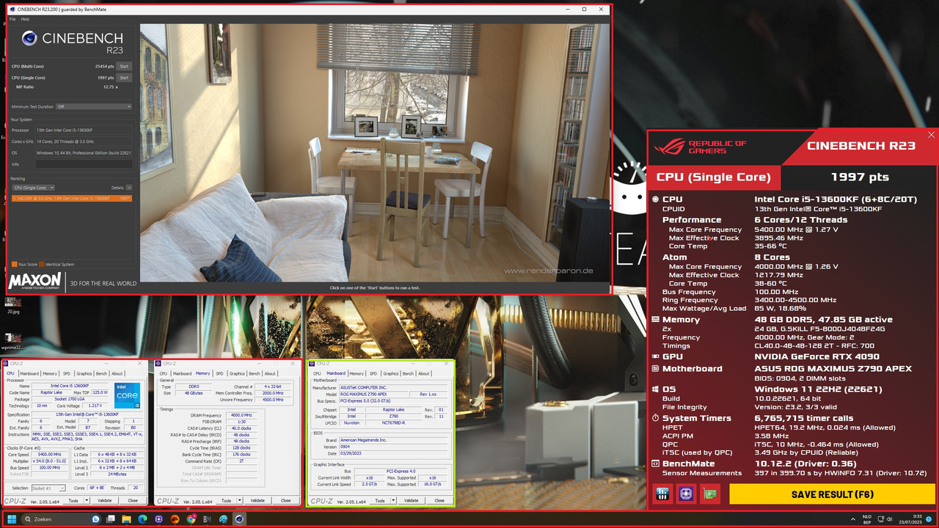
Task: Open the purple CPU chip BenchMate icon
Action: tap(686, 494)
